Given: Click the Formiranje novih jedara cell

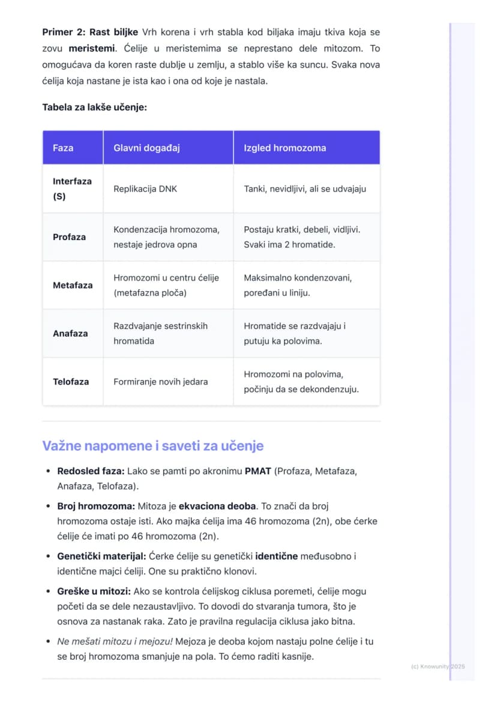Looking at the screenshot, I should tap(160, 382).
